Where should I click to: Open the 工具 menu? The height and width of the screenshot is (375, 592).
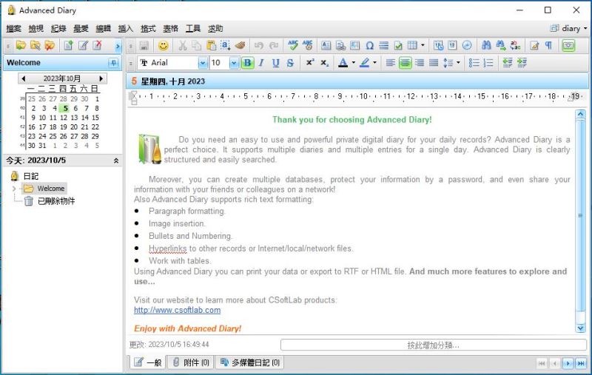[x=193, y=29]
